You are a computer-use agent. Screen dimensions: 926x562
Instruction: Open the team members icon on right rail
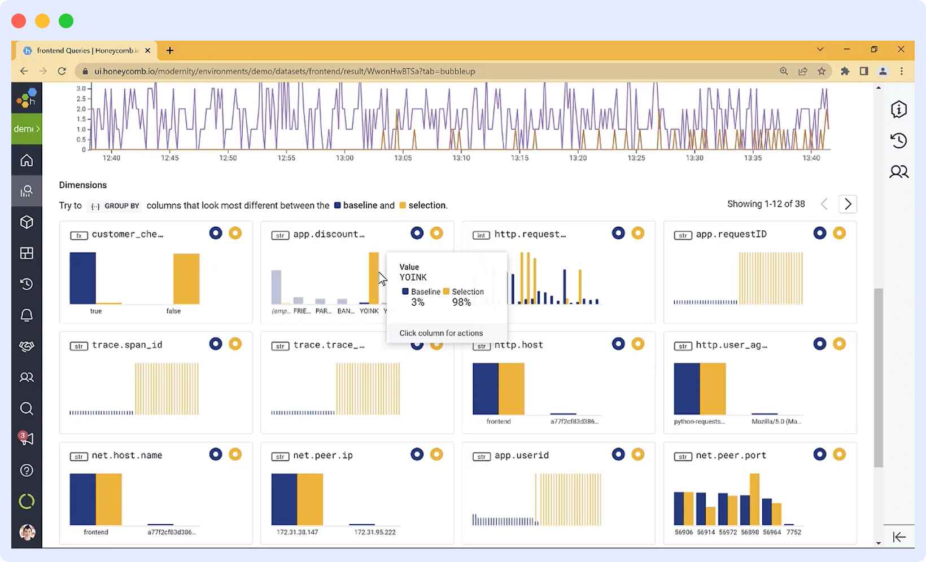(x=898, y=172)
